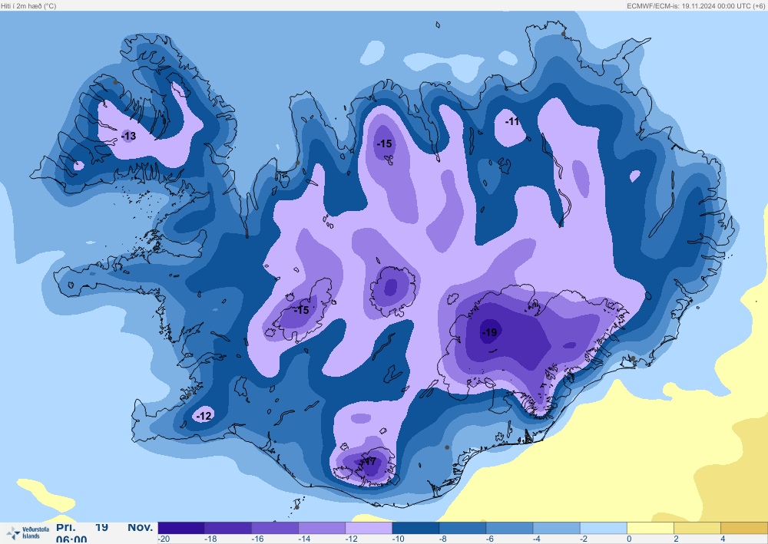Click the Veðurstofa Íslands logo

pyautogui.click(x=28, y=533)
